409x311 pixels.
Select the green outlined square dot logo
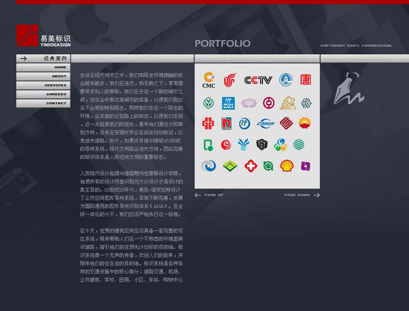[208, 145]
